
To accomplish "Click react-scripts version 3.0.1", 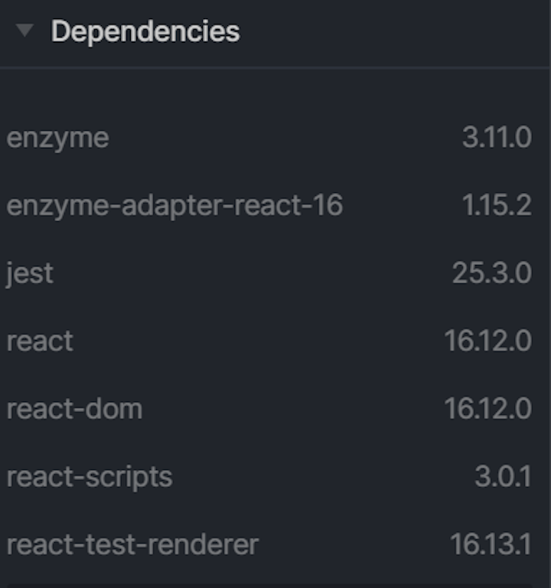I will point(503,477).
